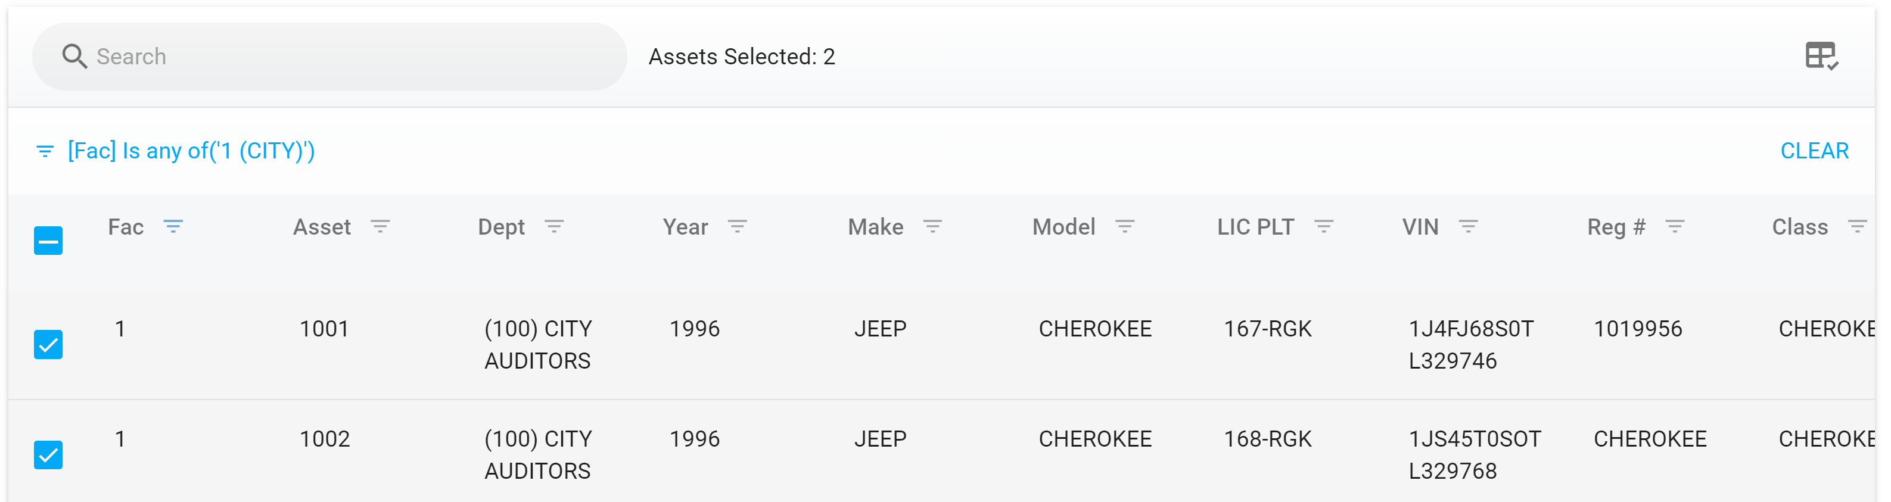Screen dimensions: 1891x502
Task: Click the select-all checkbox in header
Action: coord(48,240)
